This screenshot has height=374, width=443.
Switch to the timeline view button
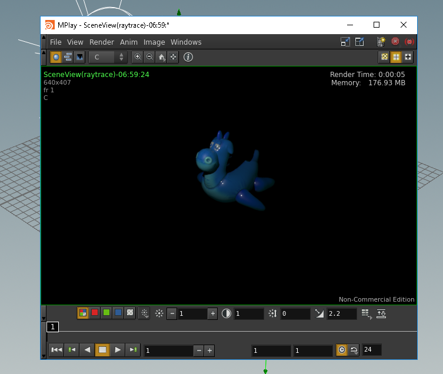pos(68,57)
